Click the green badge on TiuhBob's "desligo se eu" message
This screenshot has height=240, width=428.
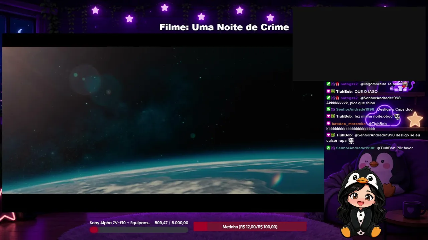tap(333, 135)
